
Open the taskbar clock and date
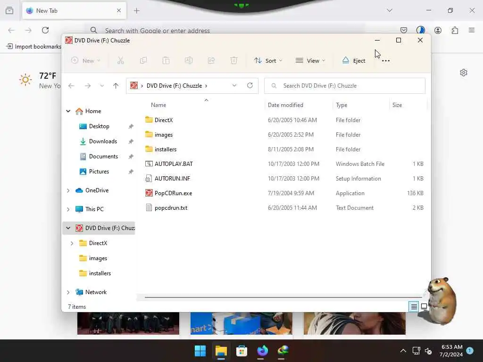pos(451,351)
